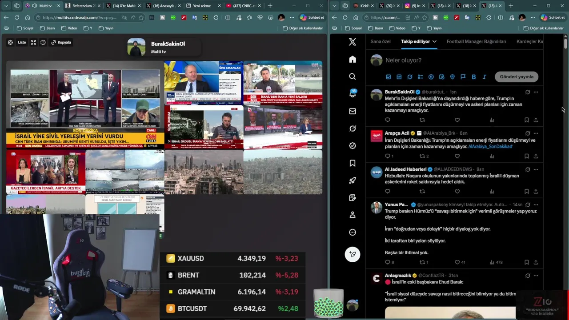Image resolution: width=569 pixels, height=320 pixels.
Task: Click AlArabiya_SonDakika hashtag link
Action: (x=490, y=146)
